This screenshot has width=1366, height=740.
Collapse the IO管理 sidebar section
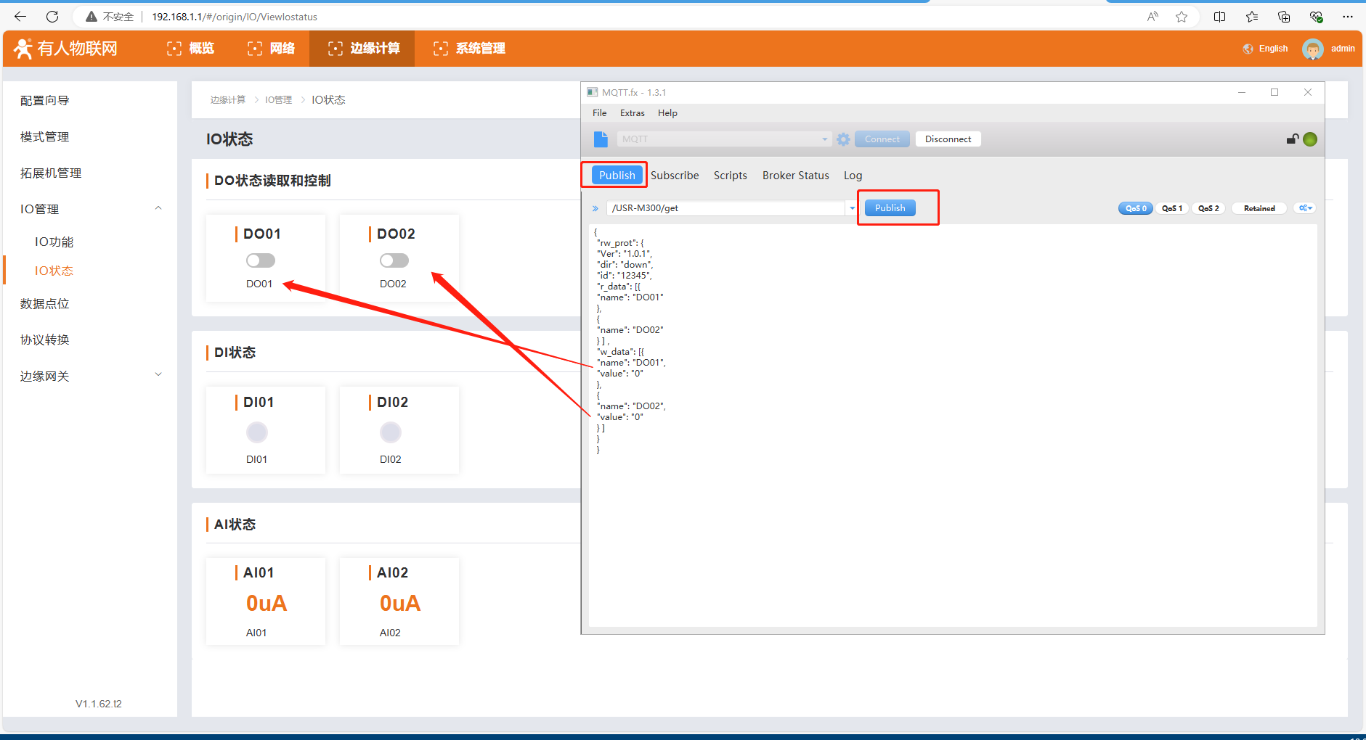[x=158, y=209]
